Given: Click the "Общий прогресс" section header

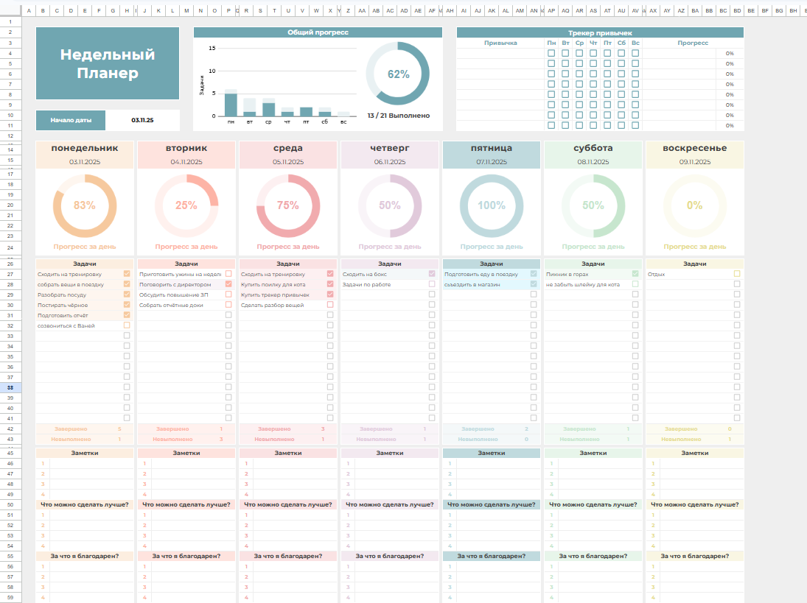Looking at the screenshot, I should pyautogui.click(x=318, y=32).
